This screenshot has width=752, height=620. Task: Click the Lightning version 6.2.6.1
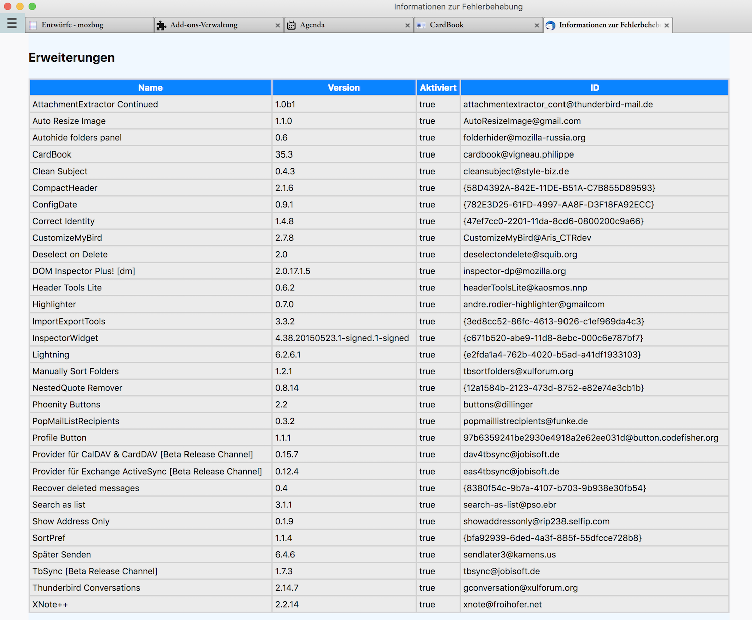(344, 355)
